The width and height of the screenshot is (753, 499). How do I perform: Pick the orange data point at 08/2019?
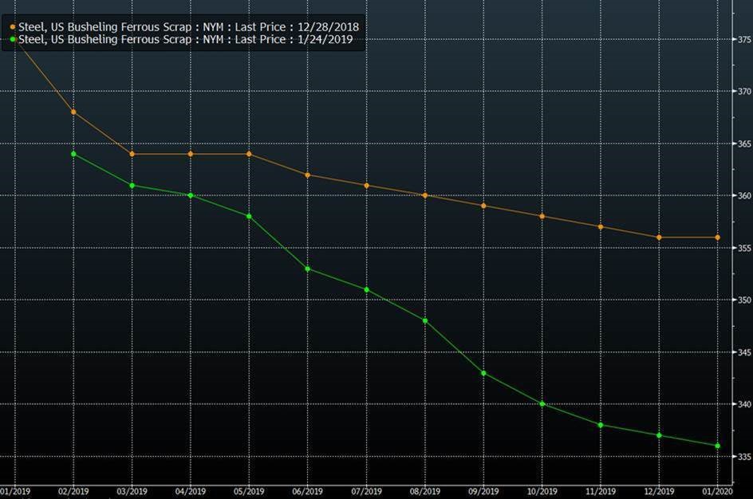[x=425, y=195]
